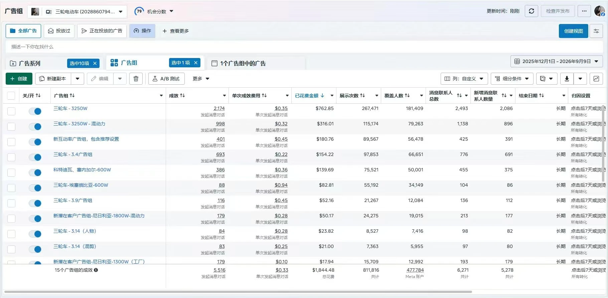Screen dimensions: 608x298
Task: Click the profile avatar in top right
Action: (x=599, y=11)
